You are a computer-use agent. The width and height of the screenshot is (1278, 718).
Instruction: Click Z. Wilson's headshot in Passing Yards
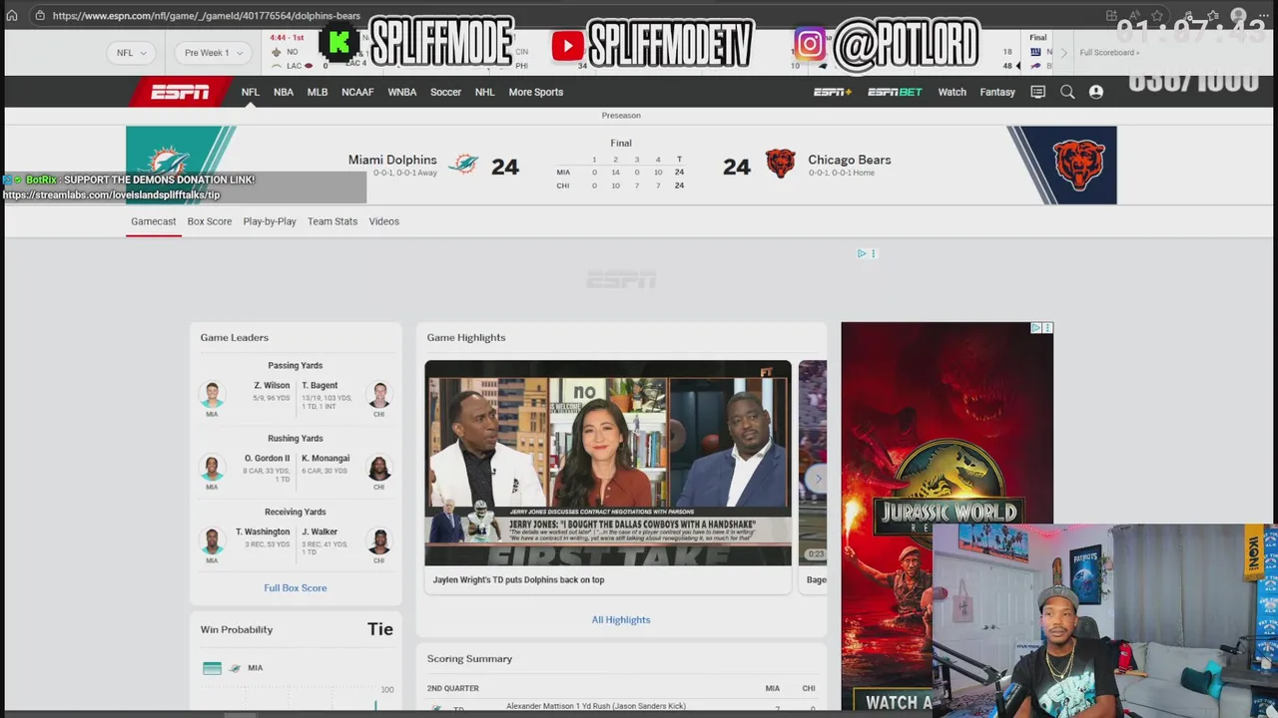pyautogui.click(x=212, y=395)
